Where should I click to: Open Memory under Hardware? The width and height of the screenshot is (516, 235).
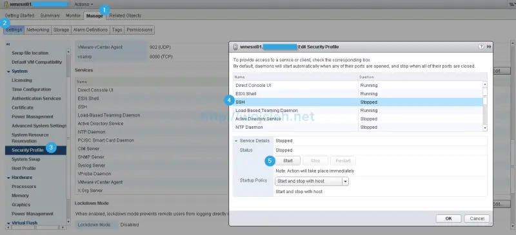pyautogui.click(x=20, y=196)
